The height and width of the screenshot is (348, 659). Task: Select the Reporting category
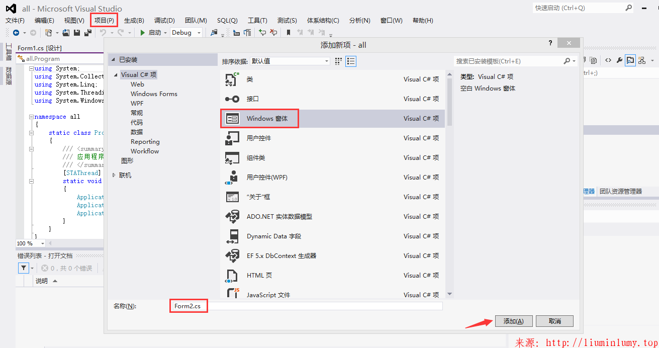click(x=145, y=142)
